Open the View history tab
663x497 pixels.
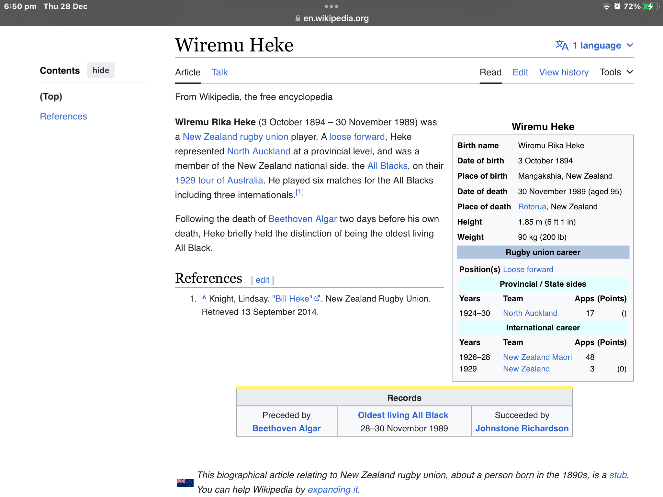coord(564,72)
